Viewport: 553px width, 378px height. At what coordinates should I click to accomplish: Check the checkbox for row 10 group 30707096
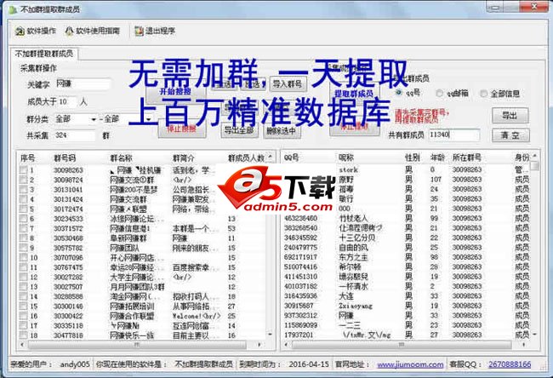click(24, 258)
